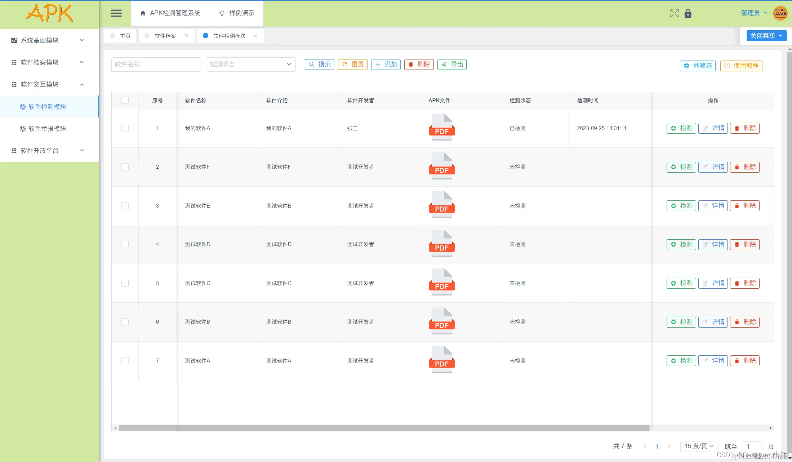792x462 pixels.
Task: Open the 检测状态 dropdown filter
Action: point(250,64)
